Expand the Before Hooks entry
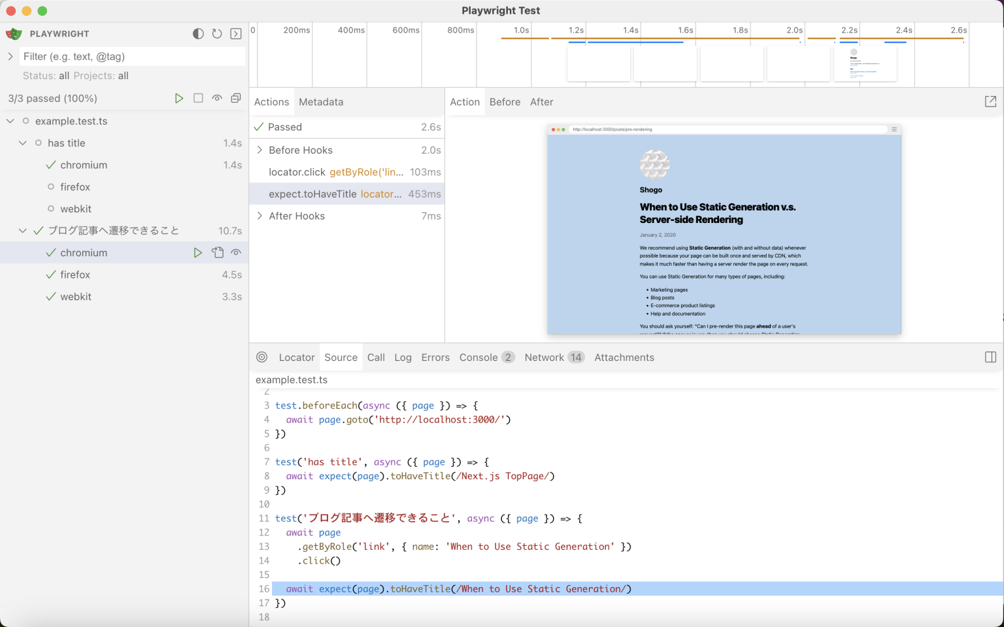The image size is (1004, 627). click(259, 150)
